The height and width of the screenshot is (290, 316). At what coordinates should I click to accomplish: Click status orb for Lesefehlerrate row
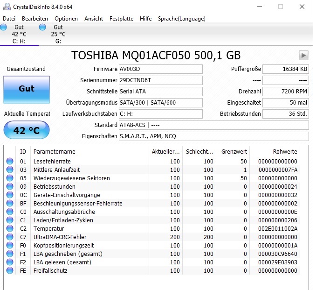pos(10,161)
